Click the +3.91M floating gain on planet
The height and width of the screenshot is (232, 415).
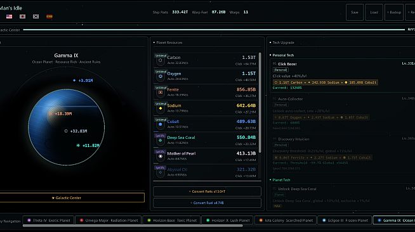click(83, 81)
